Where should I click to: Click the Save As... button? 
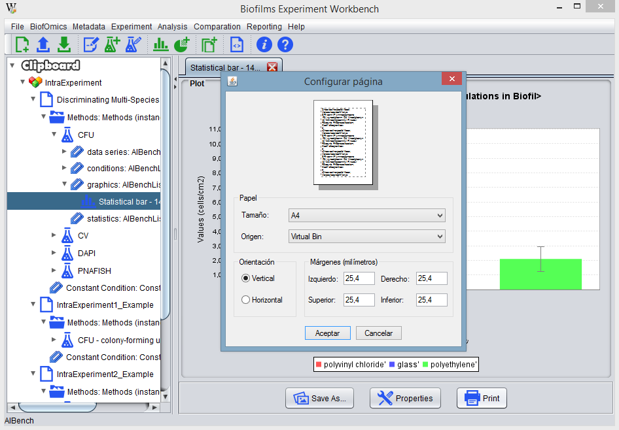tap(320, 398)
